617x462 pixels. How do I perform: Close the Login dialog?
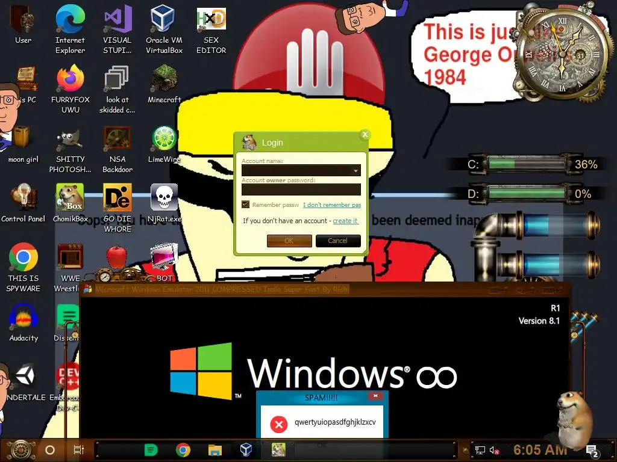pos(365,135)
